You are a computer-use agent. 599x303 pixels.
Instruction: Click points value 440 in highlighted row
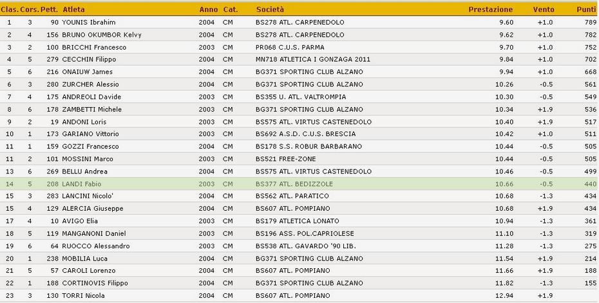coord(591,184)
